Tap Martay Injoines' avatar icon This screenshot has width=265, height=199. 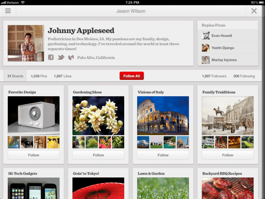point(206,60)
